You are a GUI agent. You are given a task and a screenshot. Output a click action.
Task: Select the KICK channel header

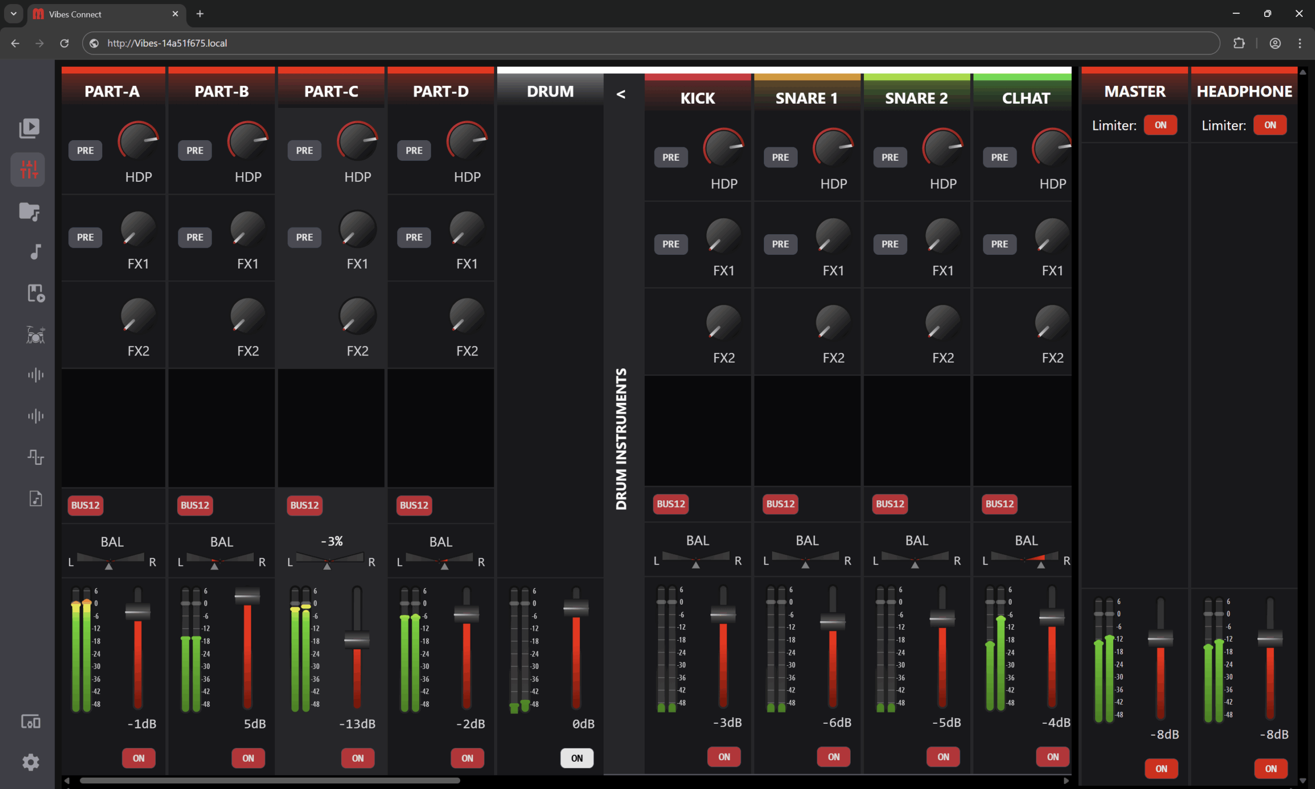click(x=698, y=98)
